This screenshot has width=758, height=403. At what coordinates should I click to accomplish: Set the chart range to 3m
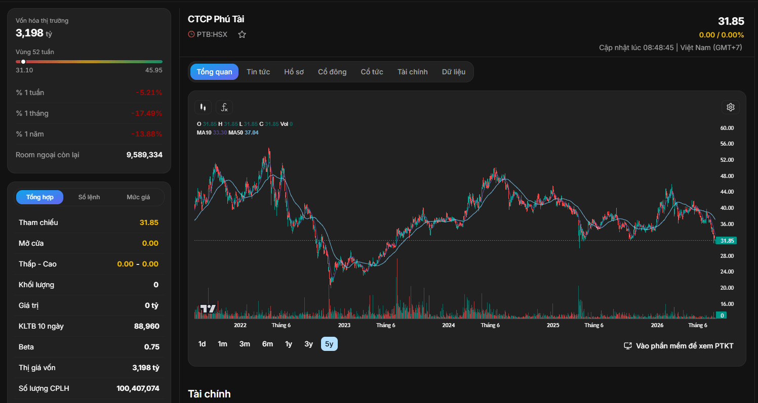pos(245,344)
